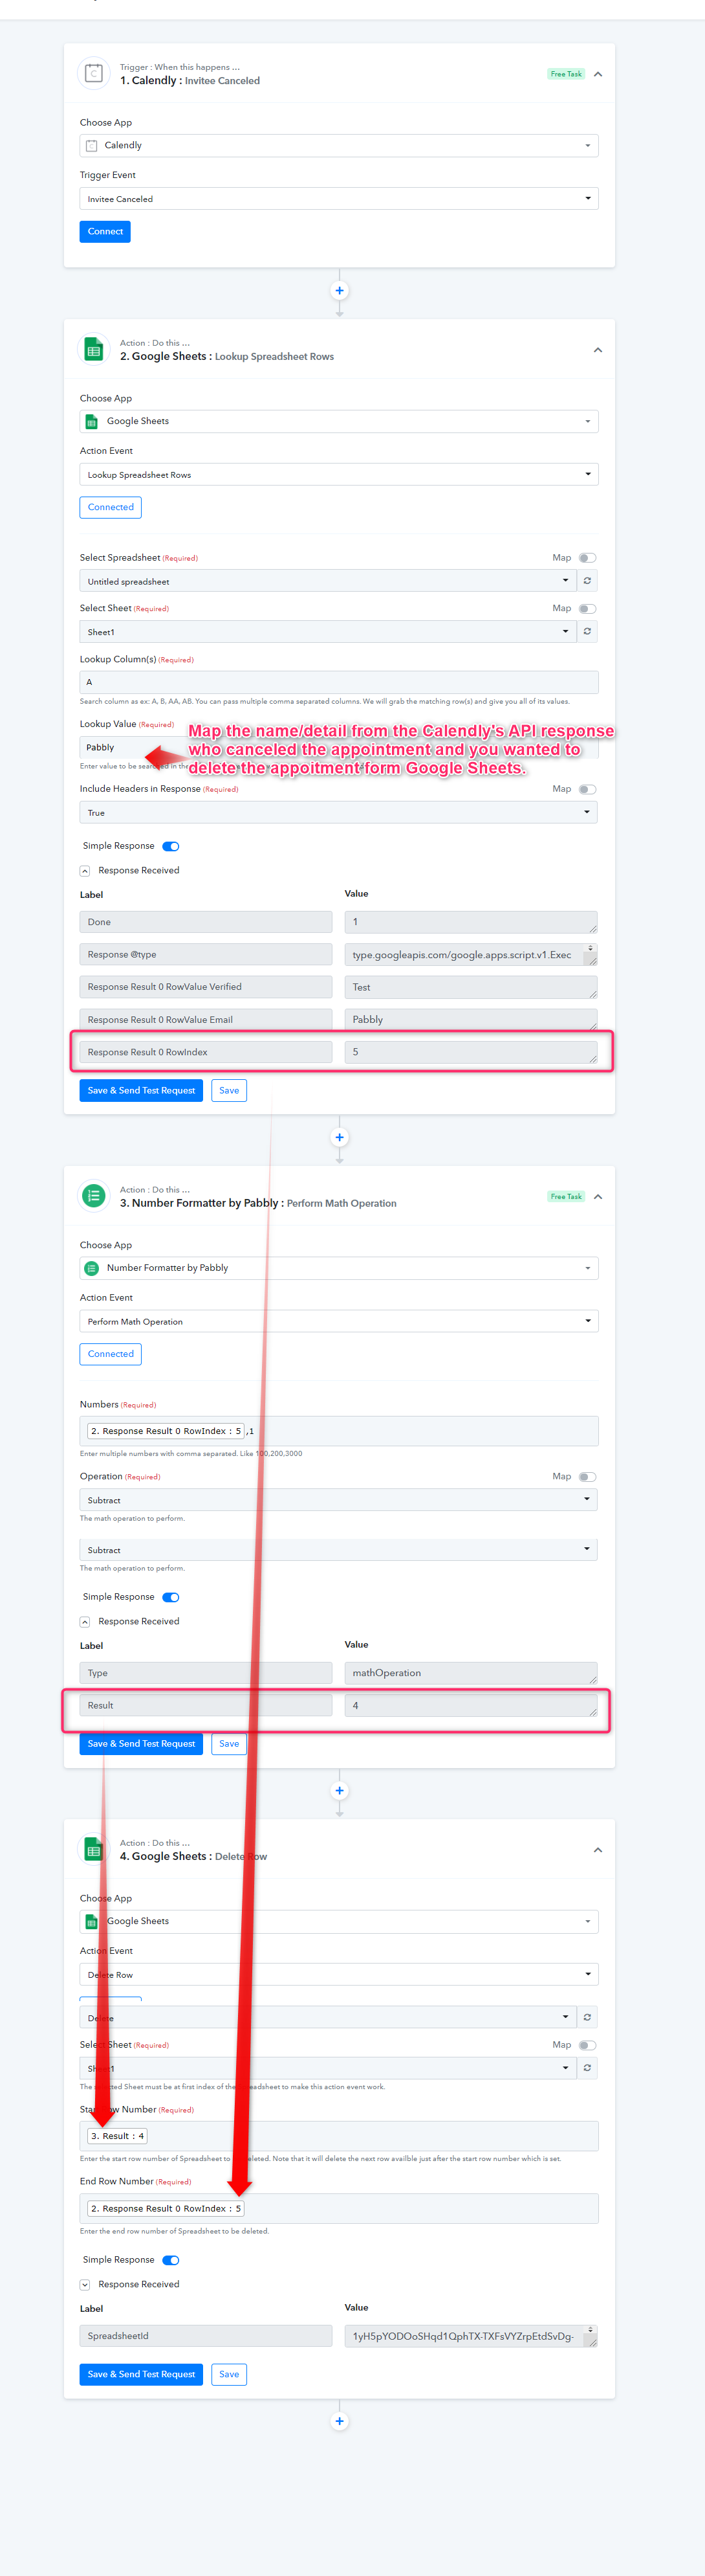Collapse Response Received section in step 4

pos(85,2285)
